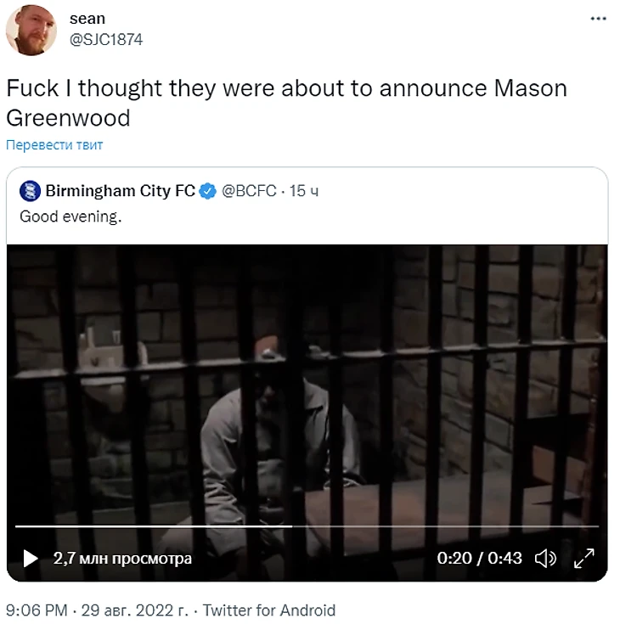This screenshot has height=624, width=620.
Task: Click the blue verified badge
Action: 207,191
